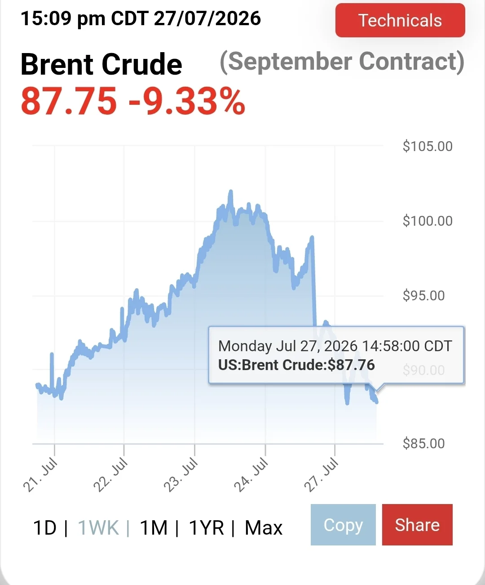The height and width of the screenshot is (585, 485).
Task: Click the $100.00 y-axis label
Action: [x=428, y=221]
